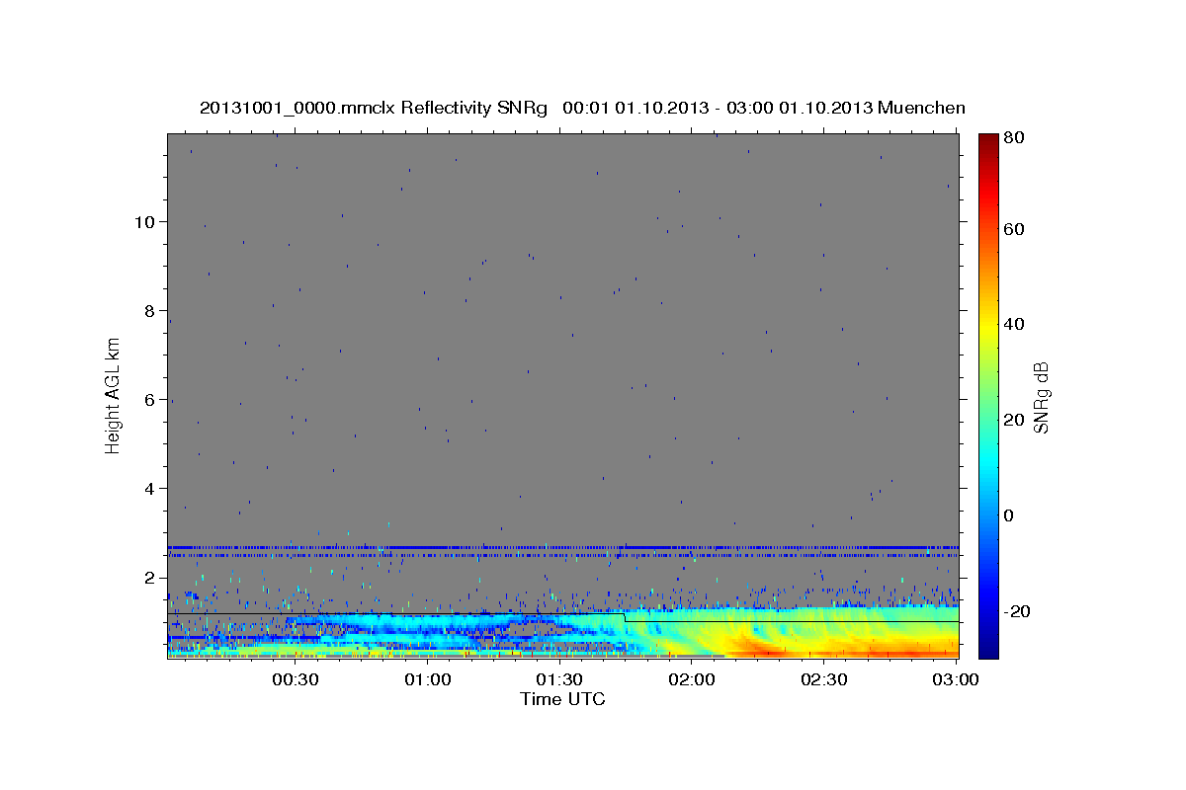
Task: Click the 'SNRg dB' colorbar label
Action: (x=1041, y=396)
